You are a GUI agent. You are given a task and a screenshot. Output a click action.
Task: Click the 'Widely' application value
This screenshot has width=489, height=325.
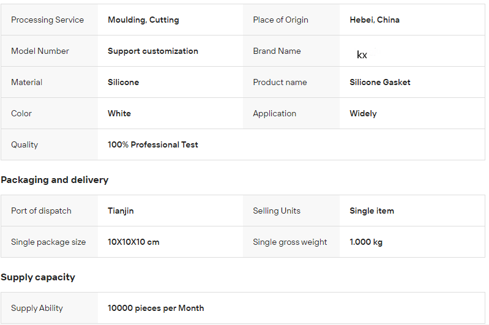coord(363,113)
